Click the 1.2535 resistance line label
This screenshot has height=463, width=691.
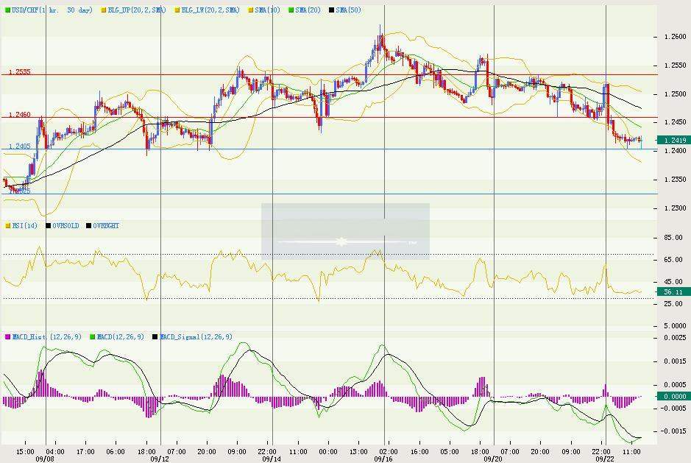[x=20, y=71]
